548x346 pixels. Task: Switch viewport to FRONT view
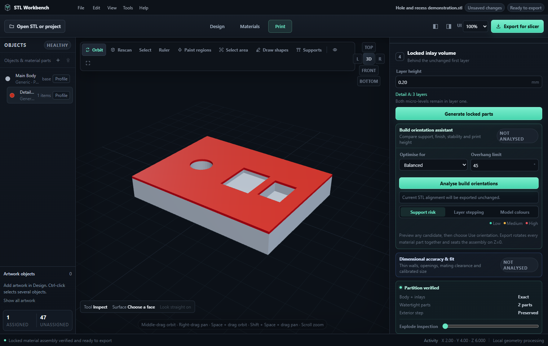368,70
